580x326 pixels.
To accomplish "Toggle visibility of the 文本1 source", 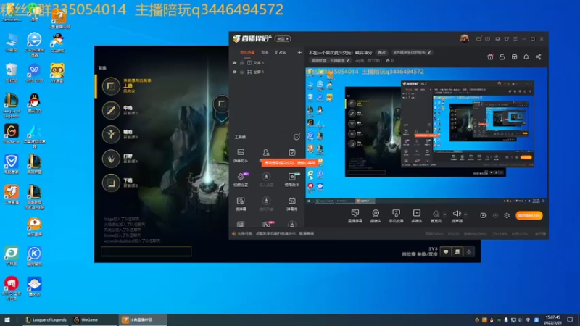I will pyautogui.click(x=234, y=63).
